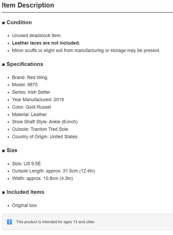
Task: Click the 'Size: US 9.5E' entry
Action: pos(26,164)
